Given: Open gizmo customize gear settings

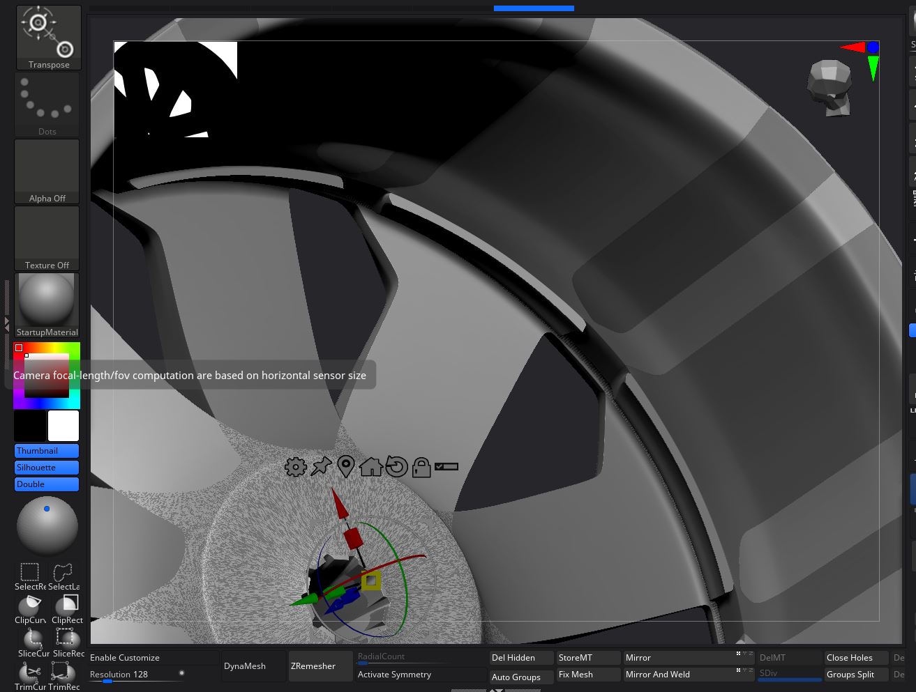Looking at the screenshot, I should [296, 467].
